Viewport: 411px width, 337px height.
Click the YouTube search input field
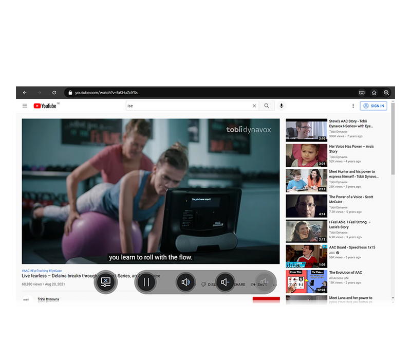tap(188, 106)
